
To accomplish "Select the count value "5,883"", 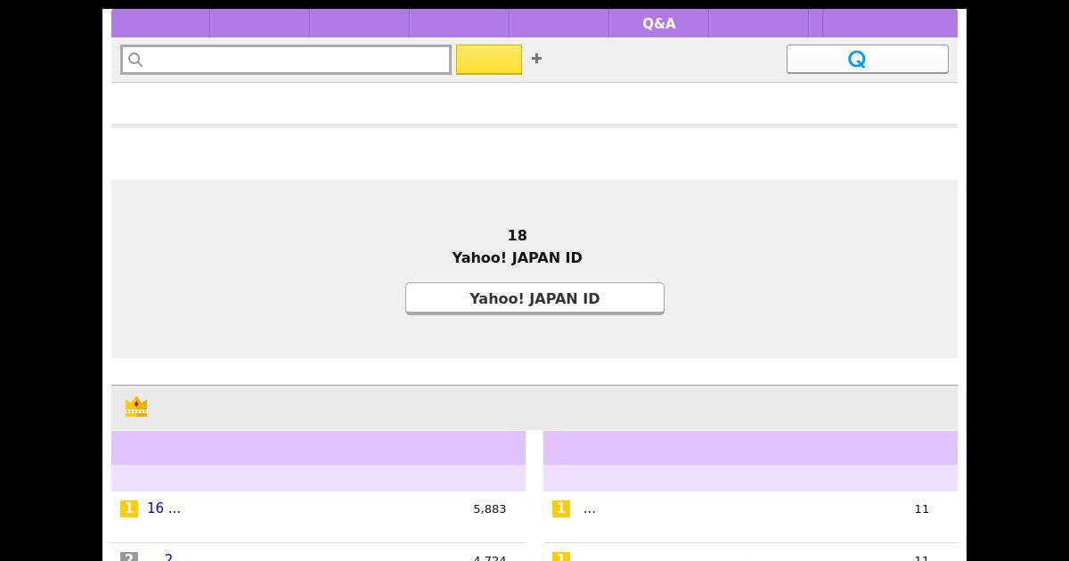I will (490, 509).
